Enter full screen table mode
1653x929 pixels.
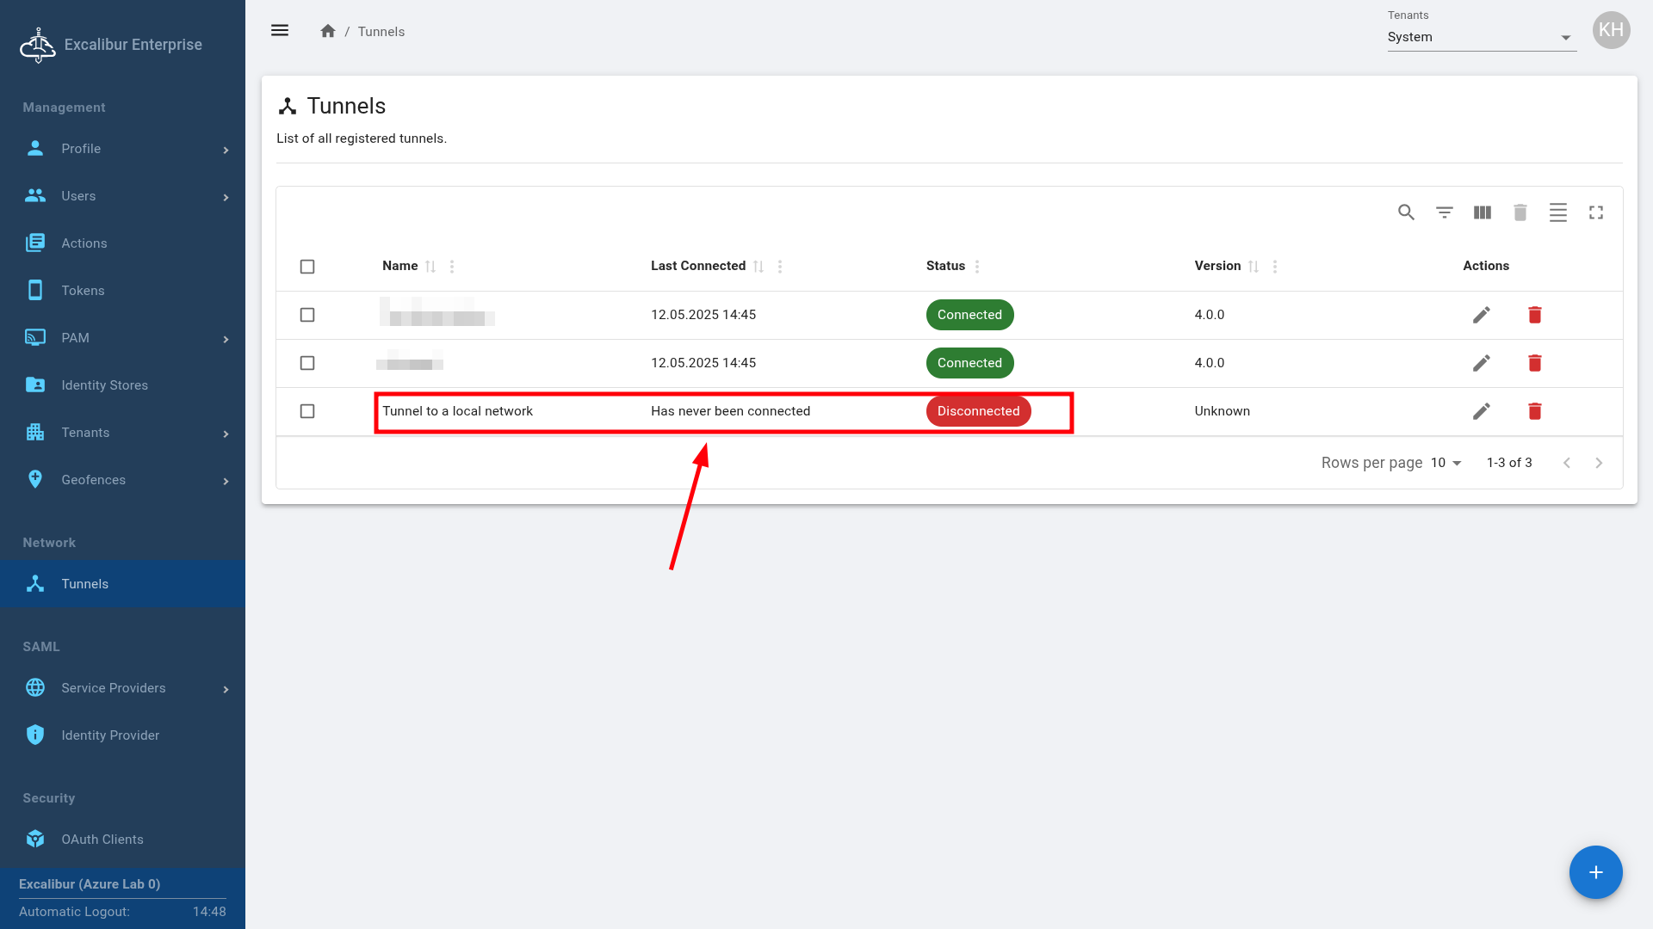[1596, 212]
